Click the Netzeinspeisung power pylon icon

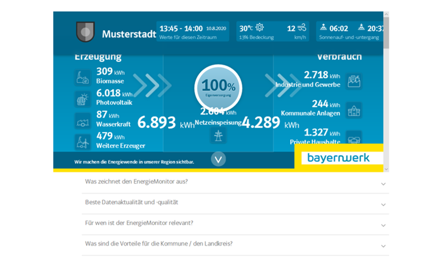pos(218,135)
